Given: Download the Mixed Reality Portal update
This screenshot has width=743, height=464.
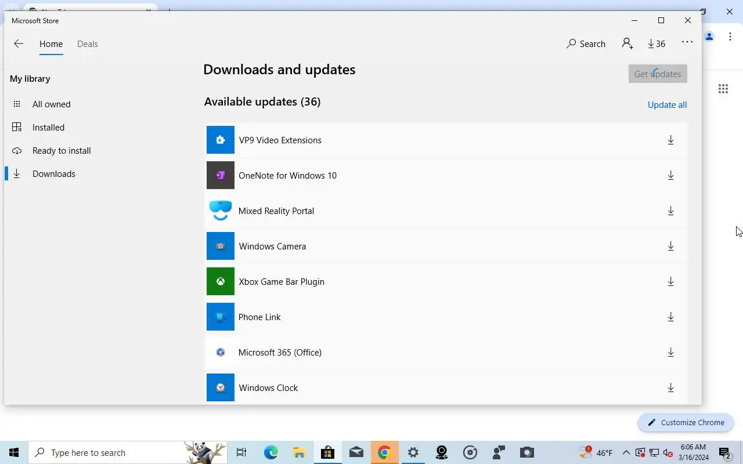Looking at the screenshot, I should [x=670, y=211].
